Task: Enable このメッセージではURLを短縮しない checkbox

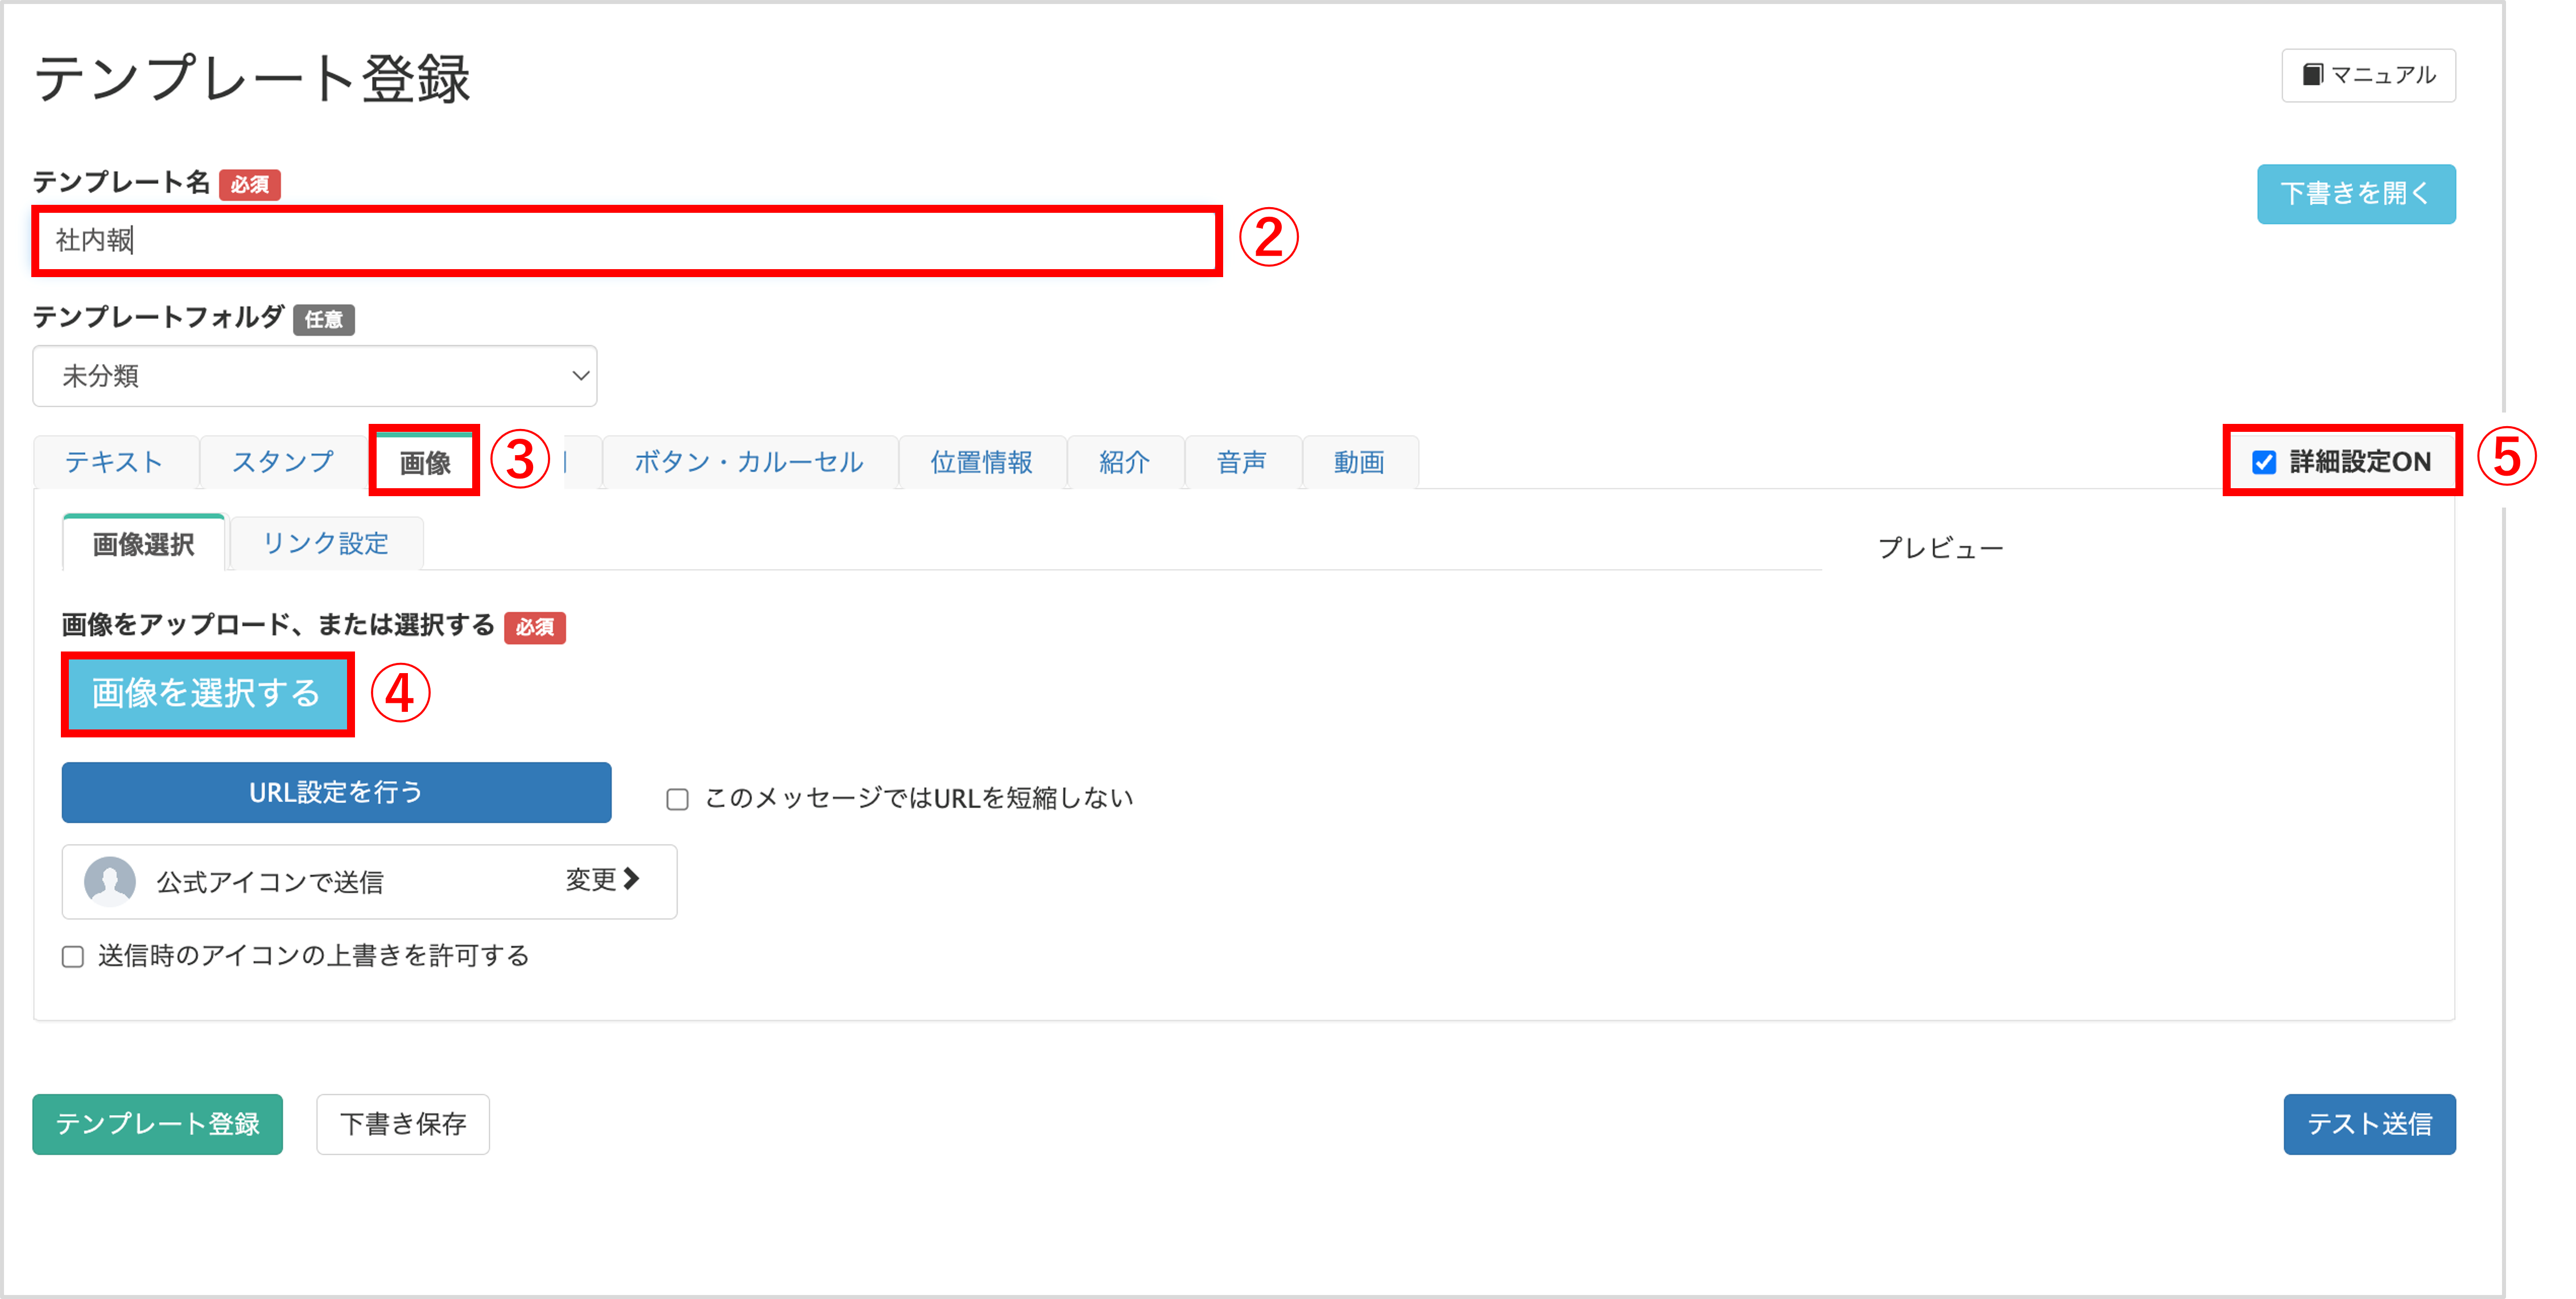Action: point(678,799)
